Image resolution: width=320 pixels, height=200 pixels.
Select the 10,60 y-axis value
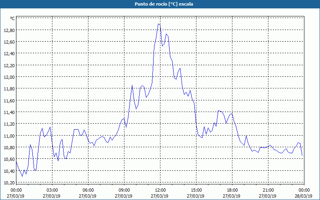point(9,159)
